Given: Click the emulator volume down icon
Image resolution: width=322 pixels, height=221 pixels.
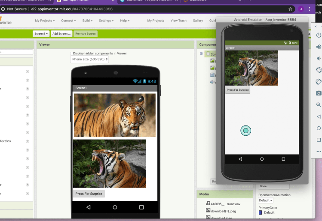Looking at the screenshot, I should [x=319, y=58].
